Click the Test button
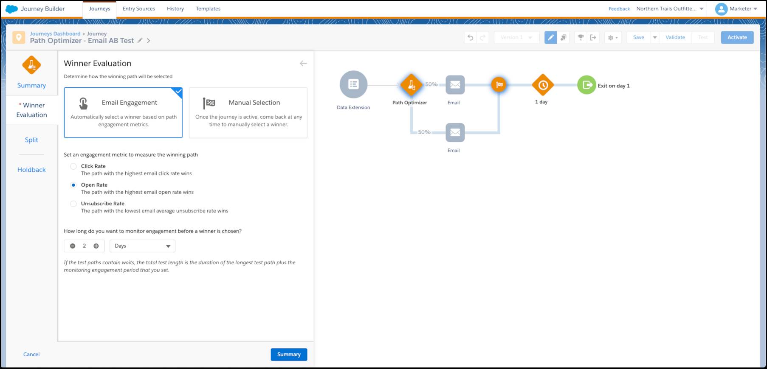767x369 pixels. click(x=703, y=37)
